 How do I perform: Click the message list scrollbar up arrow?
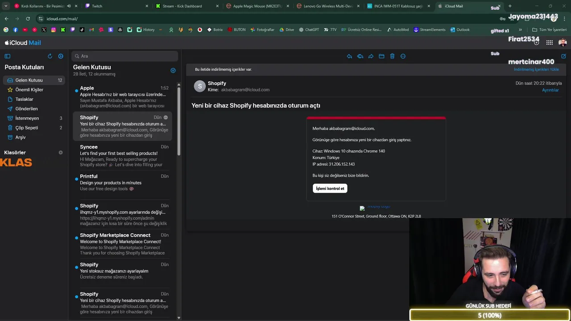(179, 84)
